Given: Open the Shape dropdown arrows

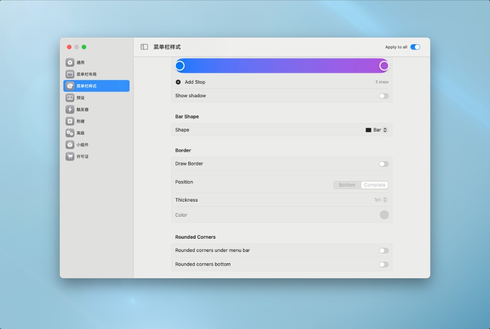Looking at the screenshot, I should click(x=385, y=130).
